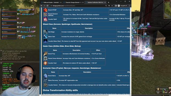
Task: Bookmark this page with the star
Action: tap(112, 6)
